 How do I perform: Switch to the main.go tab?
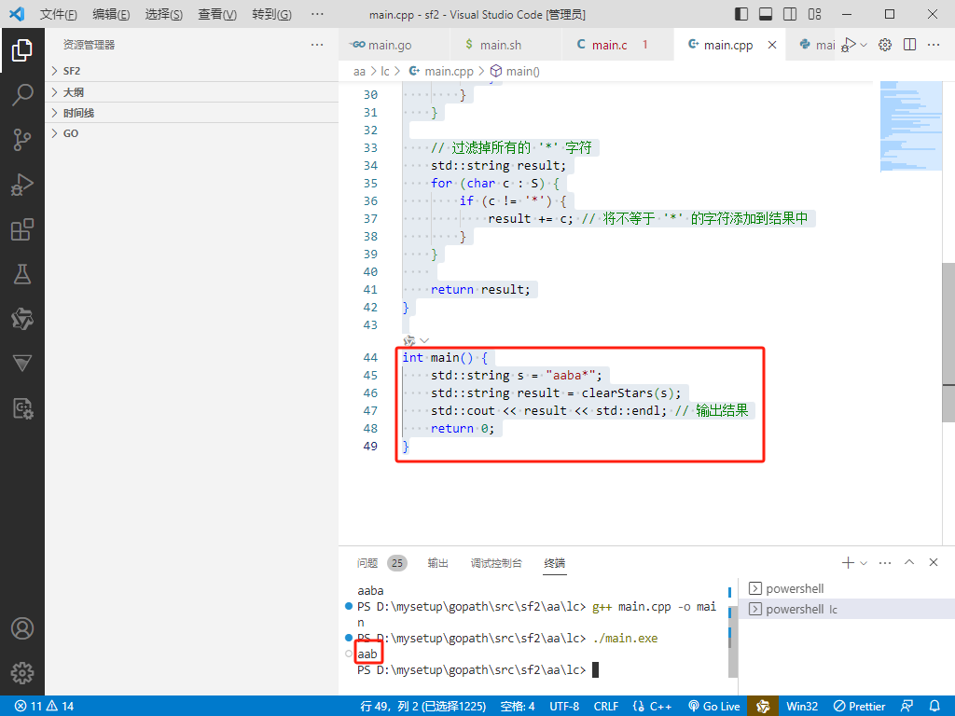coord(381,45)
